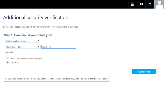Click the 'Step 1: How should we contact you?' heading
Viewport: 164px width, 103px height.
pyautogui.click(x=28, y=35)
